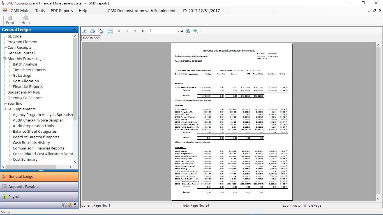Click the small tree-diagram icon in navigation footer
This screenshot has height=215, width=383.
[64, 205]
